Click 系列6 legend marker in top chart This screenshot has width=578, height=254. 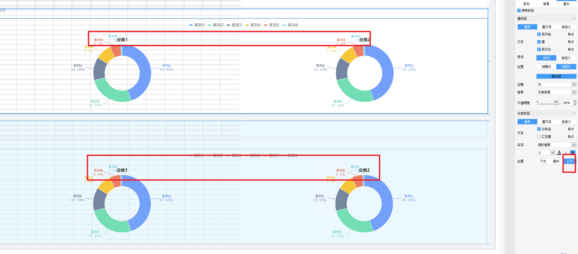[x=284, y=25]
